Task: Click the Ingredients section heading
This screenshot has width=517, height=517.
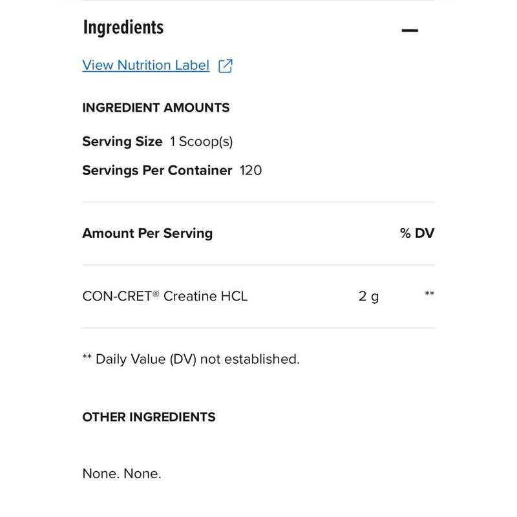Action: [123, 27]
